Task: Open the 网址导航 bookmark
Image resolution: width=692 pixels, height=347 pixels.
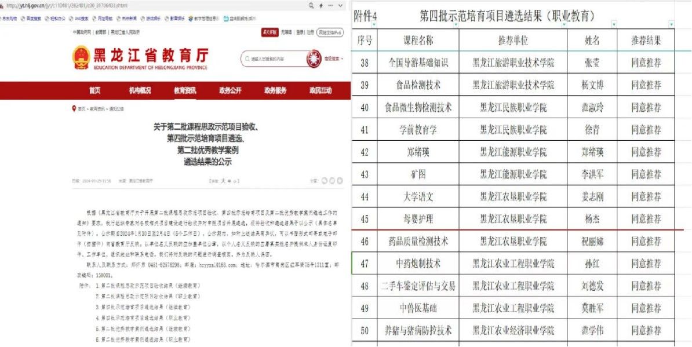Action: point(103,19)
